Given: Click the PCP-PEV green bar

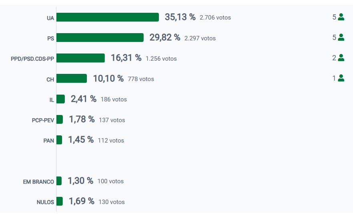Looking at the screenshot, I should 60,119.
